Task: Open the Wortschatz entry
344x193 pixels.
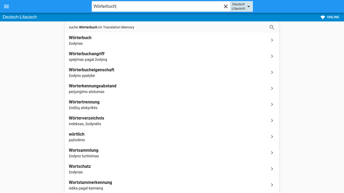Action: pyautogui.click(x=172, y=169)
